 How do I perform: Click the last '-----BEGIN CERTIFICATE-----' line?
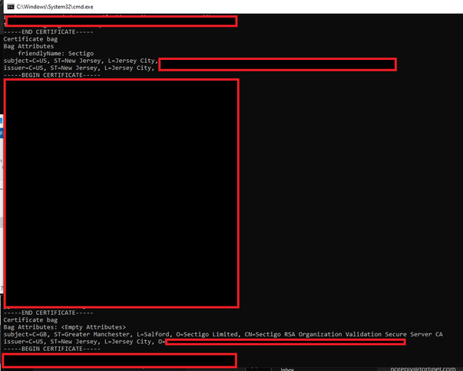(52, 349)
